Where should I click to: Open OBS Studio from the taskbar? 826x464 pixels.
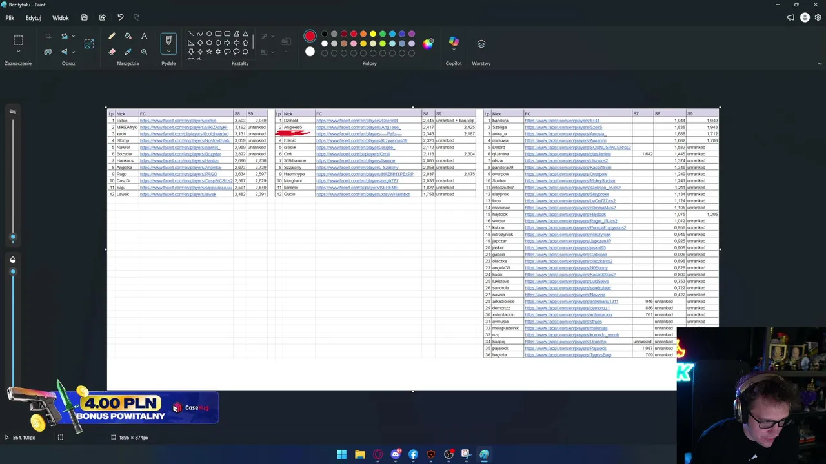(448, 454)
